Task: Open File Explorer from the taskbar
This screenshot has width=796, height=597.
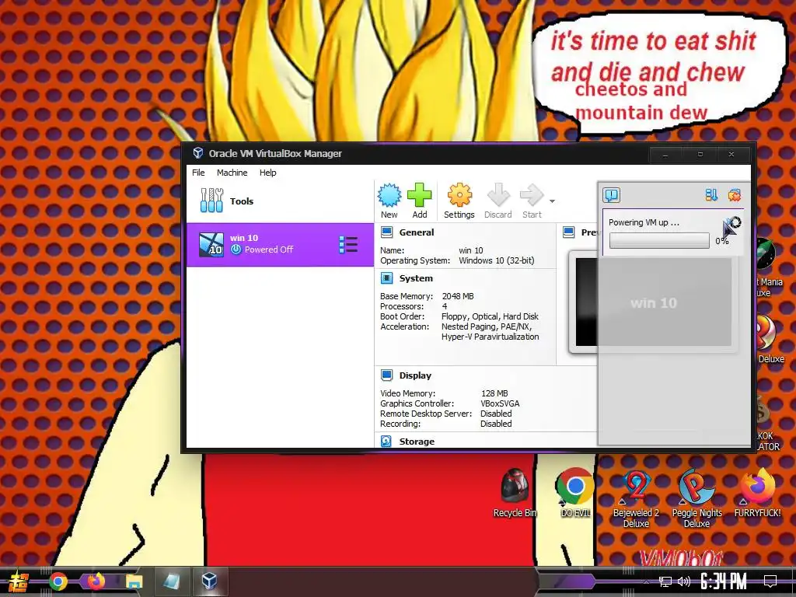Action: tap(134, 581)
